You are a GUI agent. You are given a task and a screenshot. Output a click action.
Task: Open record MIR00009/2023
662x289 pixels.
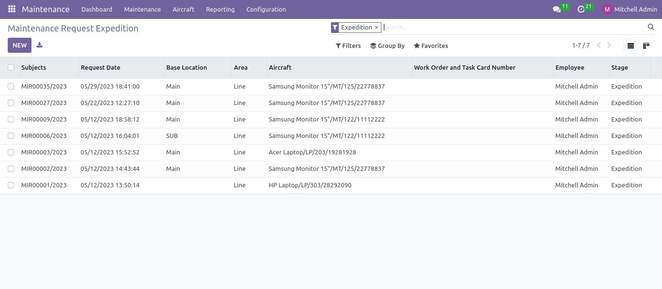pos(44,119)
